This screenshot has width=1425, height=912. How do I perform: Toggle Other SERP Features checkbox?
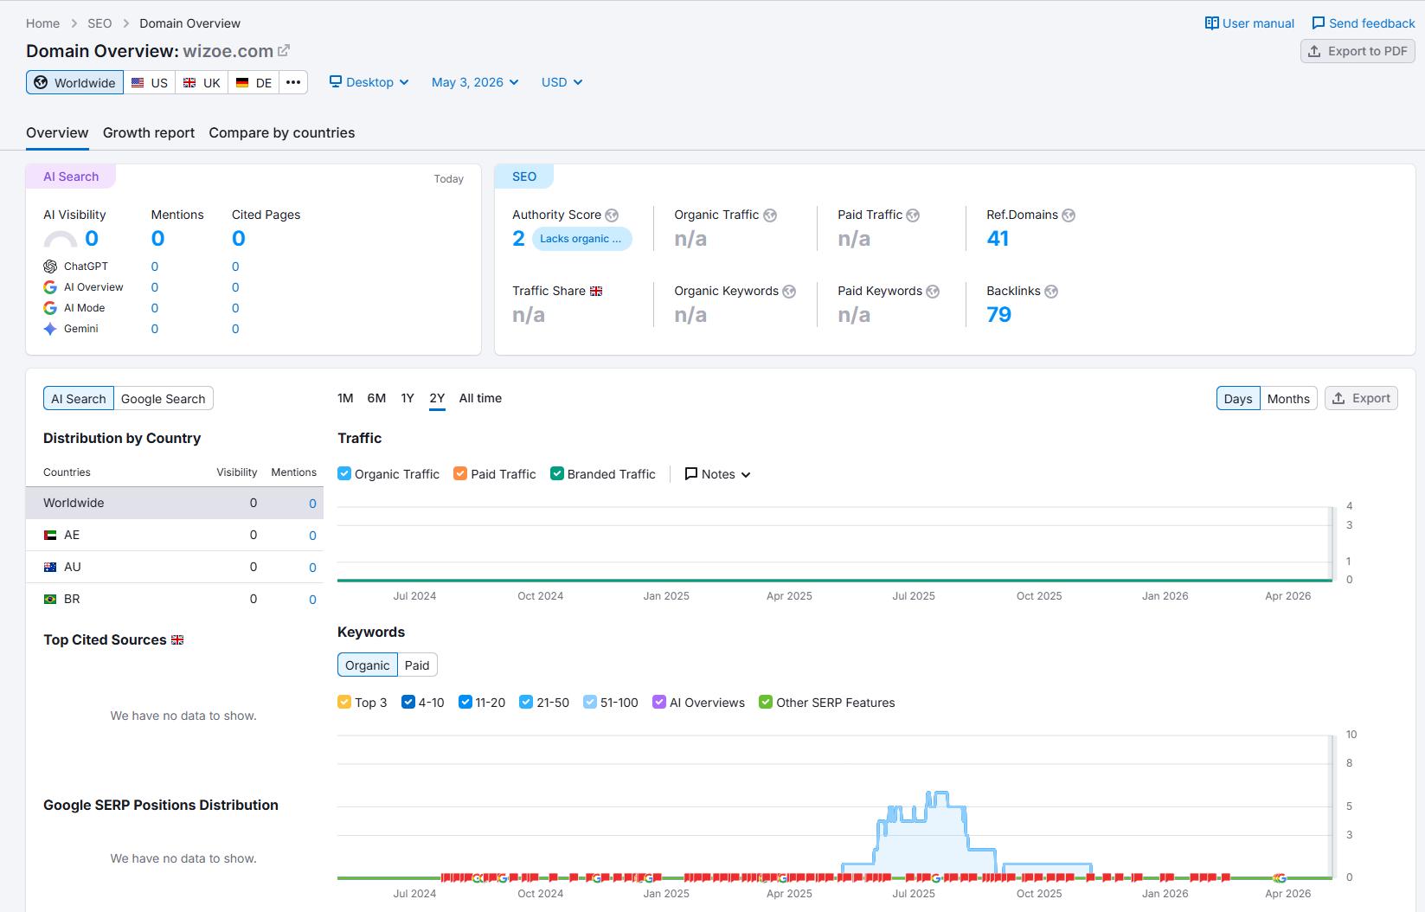coord(766,702)
